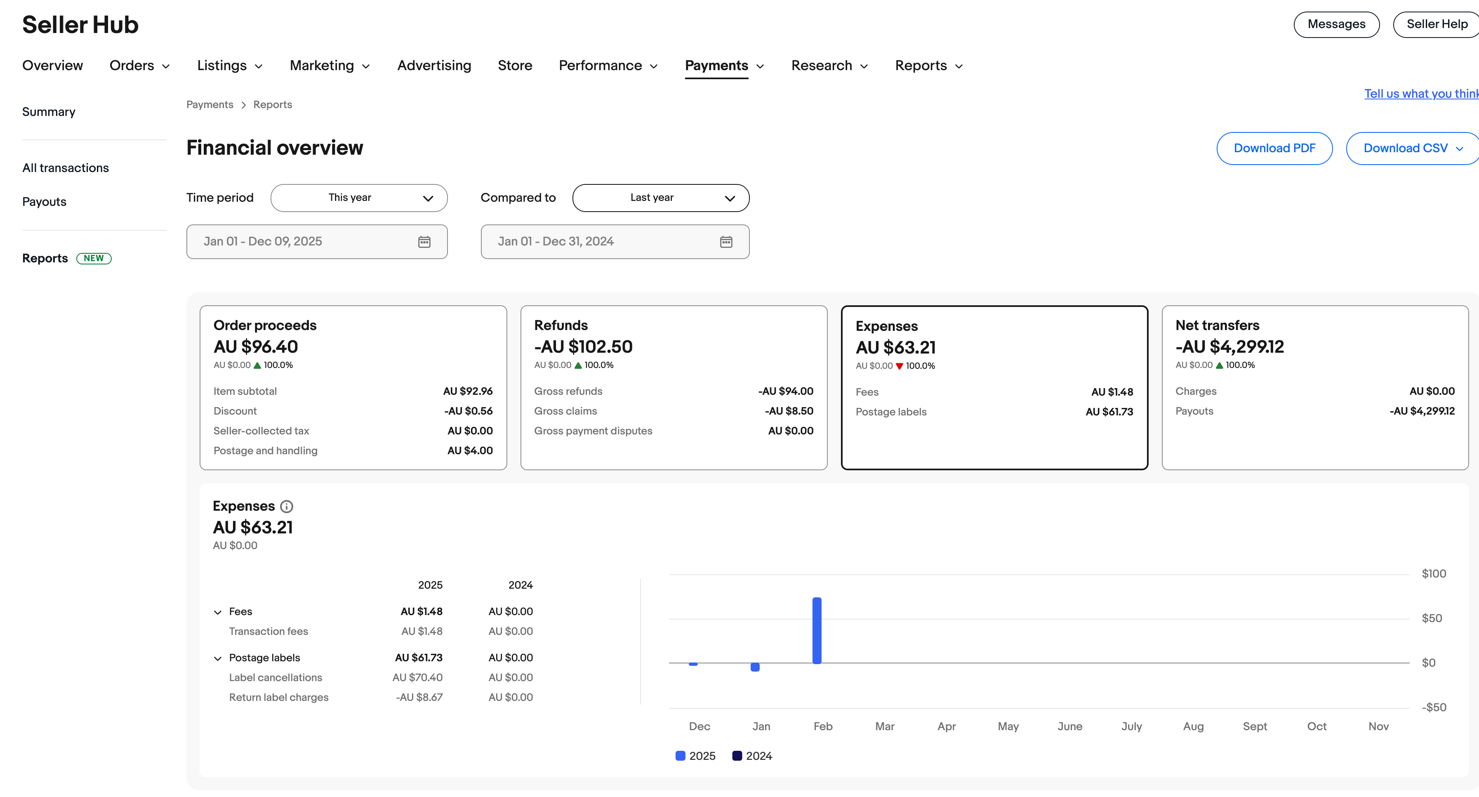
Task: Click the NEW badge beside Reports
Action: (94, 258)
